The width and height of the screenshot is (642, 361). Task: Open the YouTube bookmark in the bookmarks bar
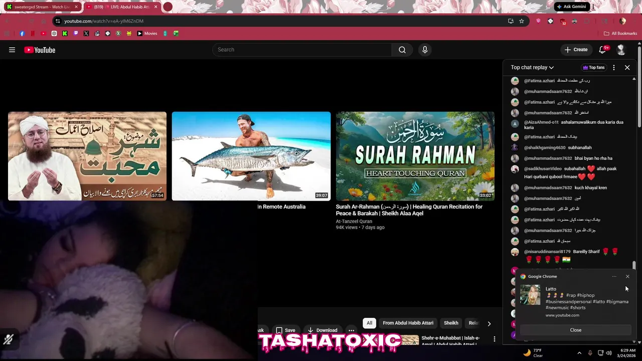point(43,34)
